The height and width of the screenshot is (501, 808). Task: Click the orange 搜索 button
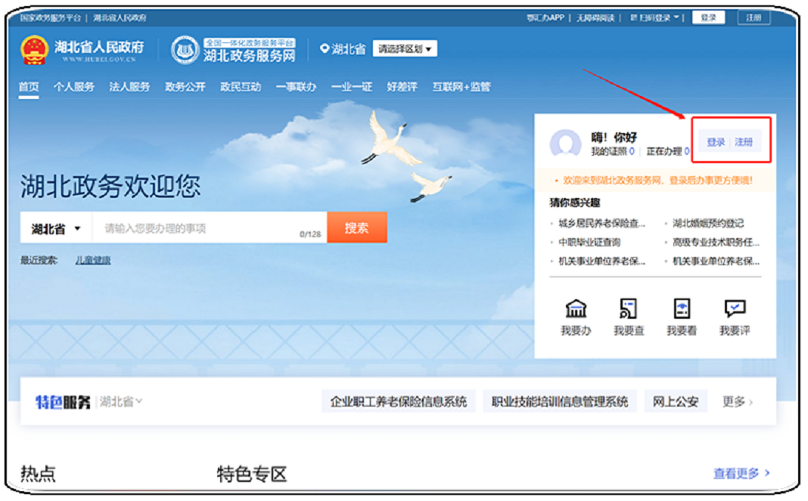coord(356,227)
